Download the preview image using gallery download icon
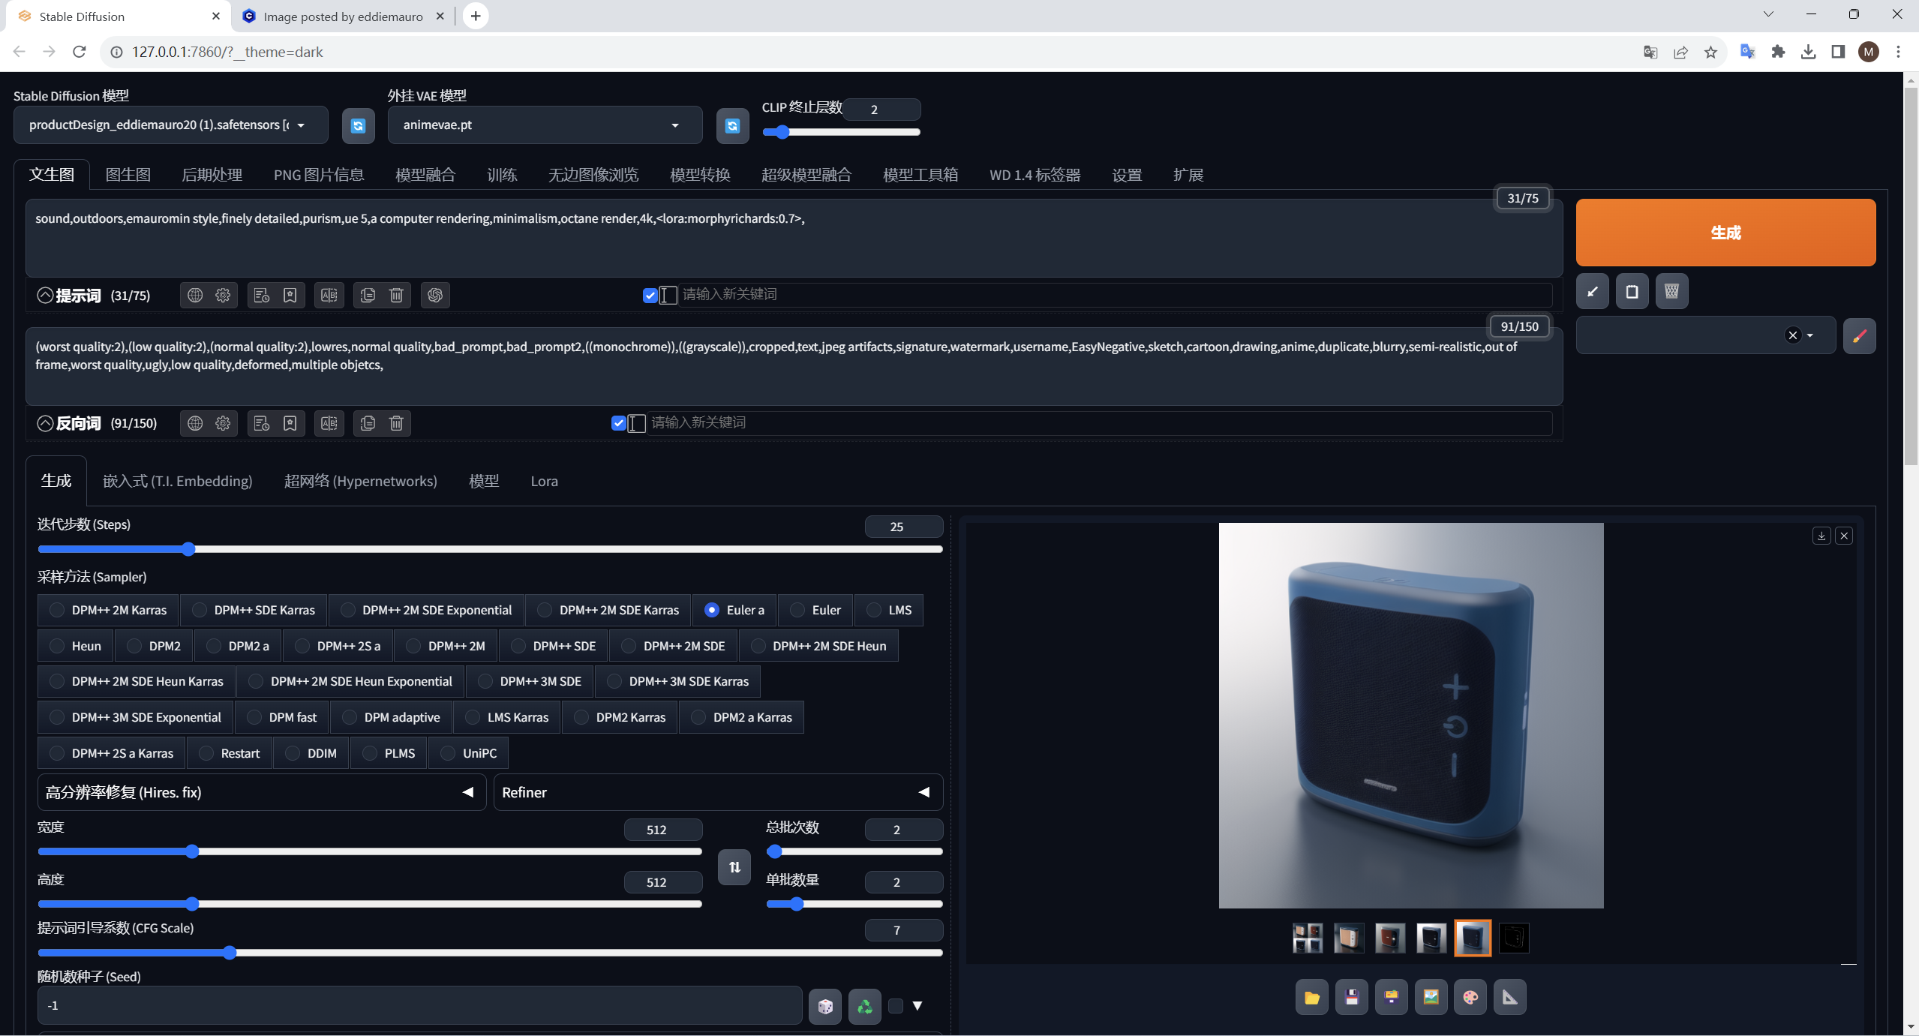This screenshot has width=1919, height=1036. [x=1821, y=536]
